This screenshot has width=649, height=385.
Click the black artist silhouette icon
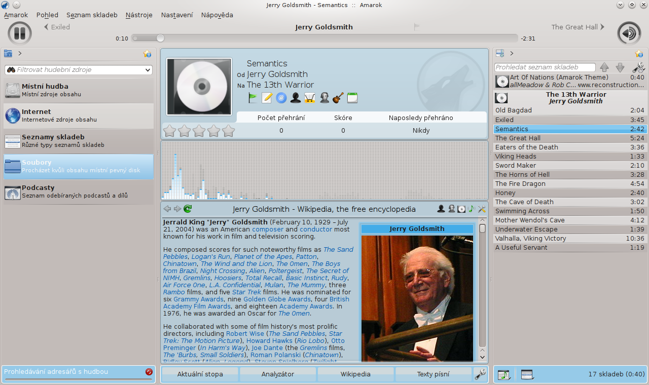296,98
